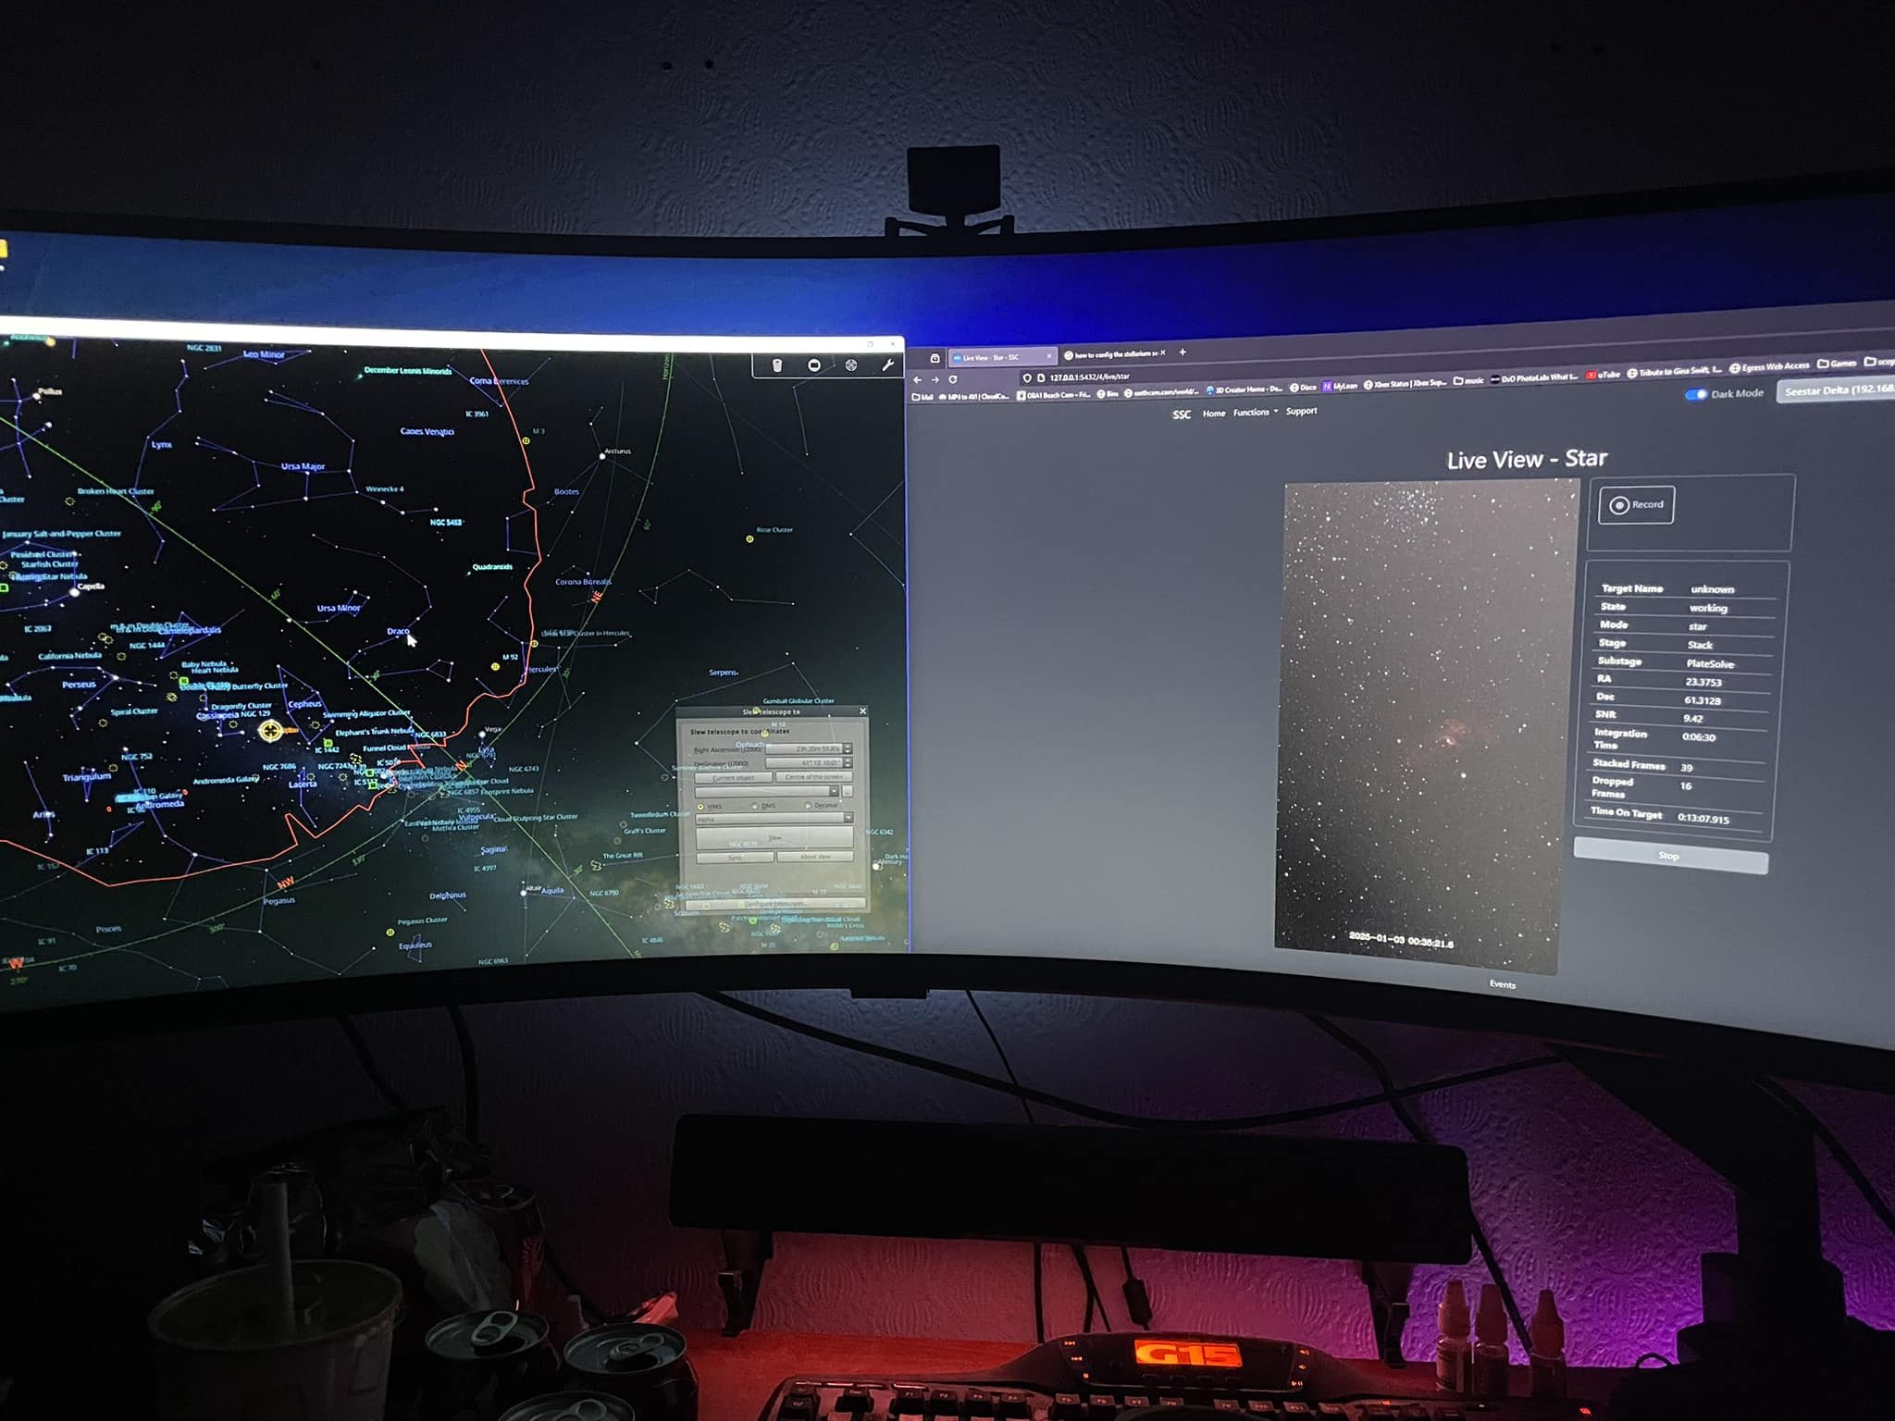The width and height of the screenshot is (1895, 1421).
Task: Select the DMS radio button
Action: click(755, 806)
